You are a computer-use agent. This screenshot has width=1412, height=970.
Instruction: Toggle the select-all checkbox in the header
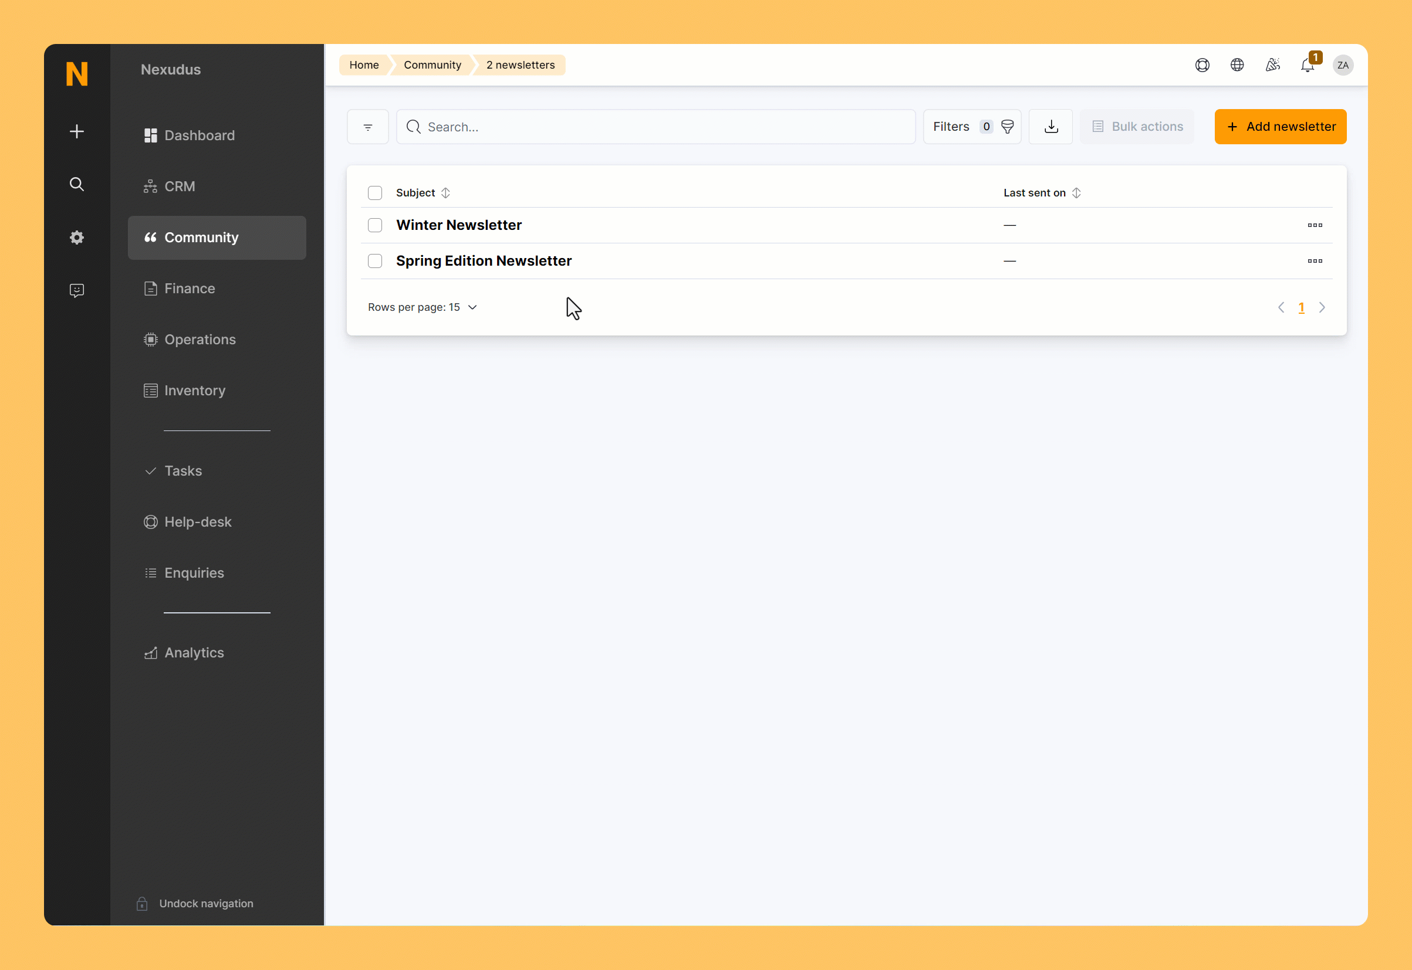point(375,193)
